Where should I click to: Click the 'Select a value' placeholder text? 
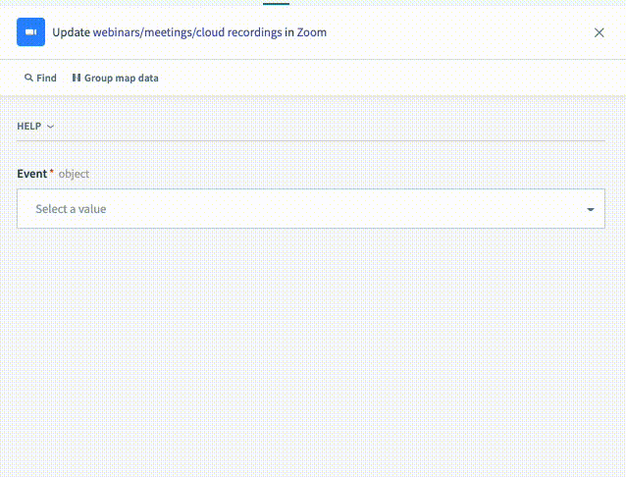(x=71, y=209)
